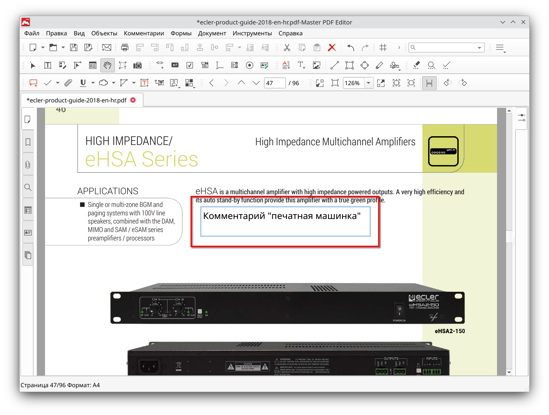Open the Документ menu

point(212,33)
